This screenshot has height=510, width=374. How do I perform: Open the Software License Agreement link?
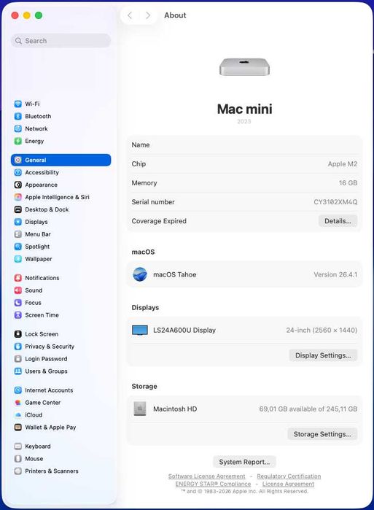click(206, 476)
